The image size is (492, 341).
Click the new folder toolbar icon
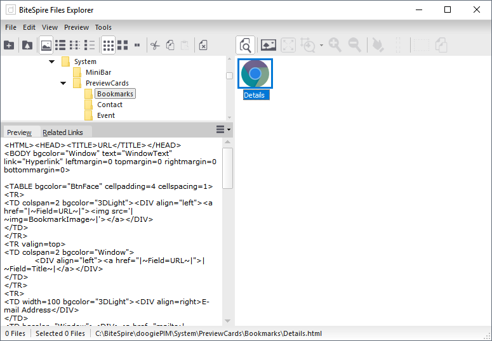click(x=9, y=46)
